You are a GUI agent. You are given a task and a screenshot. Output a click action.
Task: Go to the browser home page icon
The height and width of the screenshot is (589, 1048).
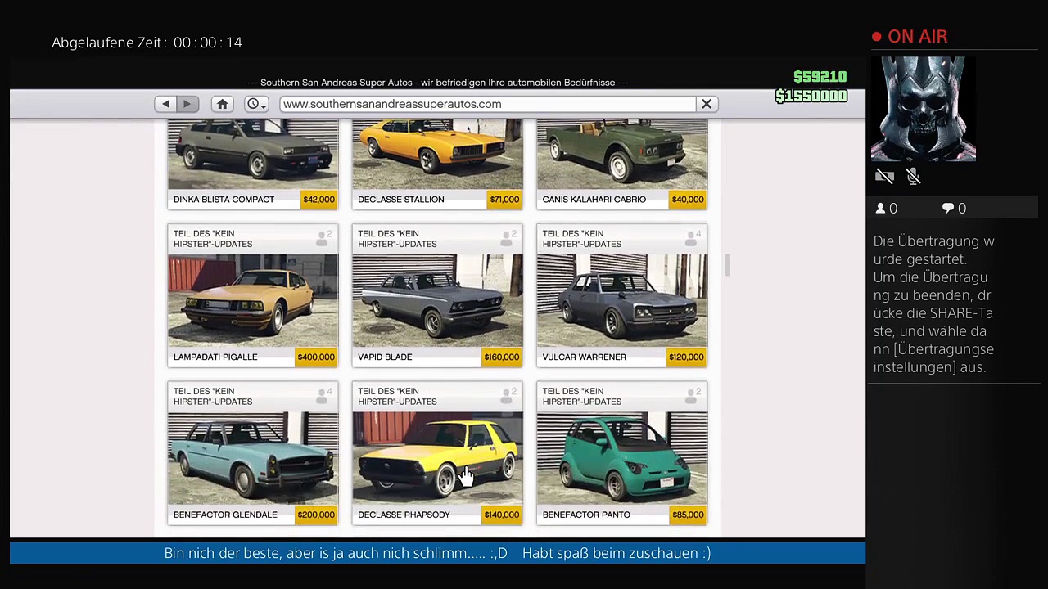coord(222,104)
